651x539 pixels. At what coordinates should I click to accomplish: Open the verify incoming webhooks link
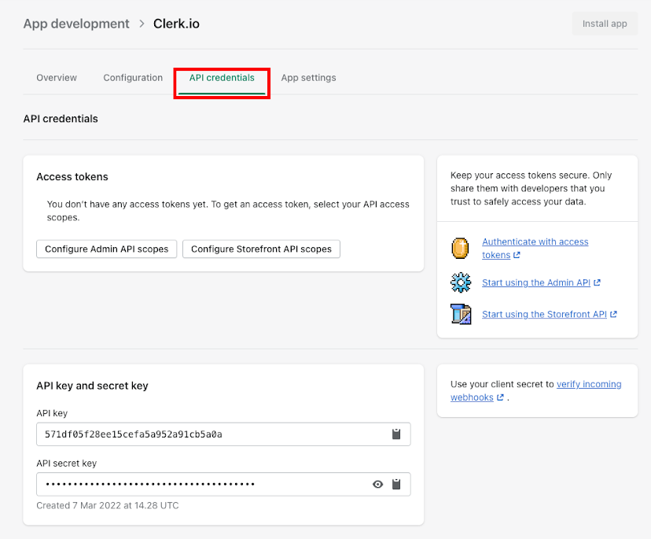pyautogui.click(x=589, y=384)
